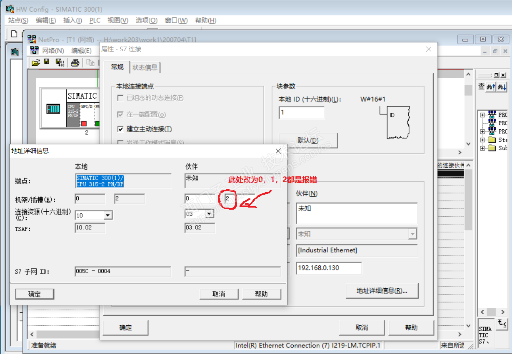Screen dimensions: 512x354
Task: Click the Print icon in NetPro toolbar
Action: [x=75, y=62]
